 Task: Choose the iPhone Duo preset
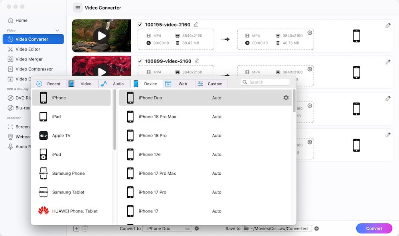click(x=205, y=98)
